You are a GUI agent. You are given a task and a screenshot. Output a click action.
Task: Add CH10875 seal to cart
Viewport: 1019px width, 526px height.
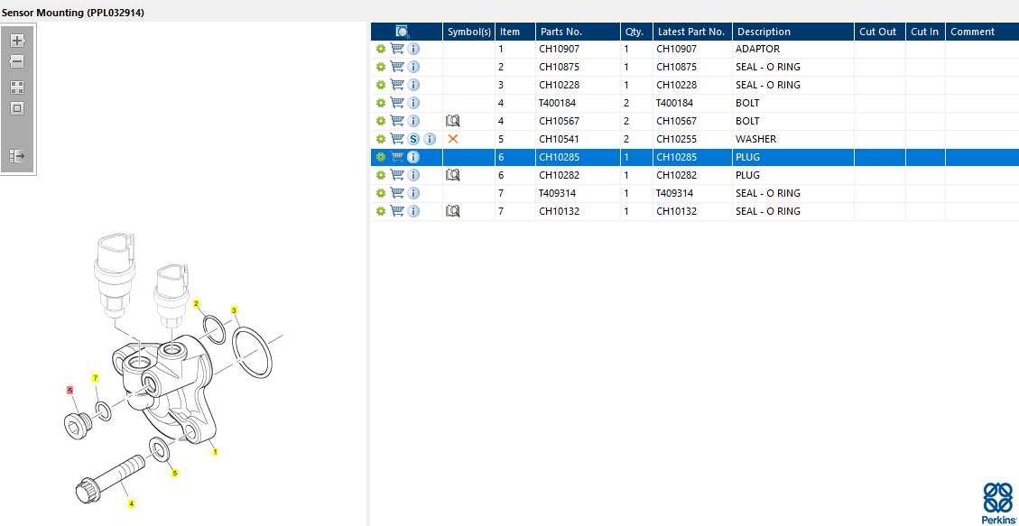396,67
